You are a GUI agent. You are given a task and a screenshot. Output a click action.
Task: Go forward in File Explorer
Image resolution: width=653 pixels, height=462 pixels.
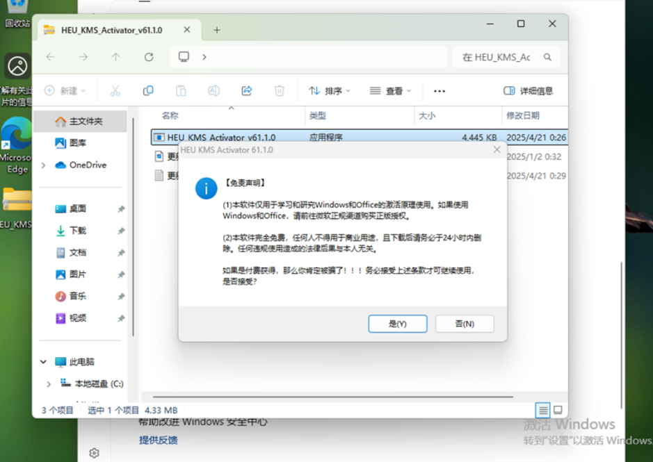coord(83,57)
